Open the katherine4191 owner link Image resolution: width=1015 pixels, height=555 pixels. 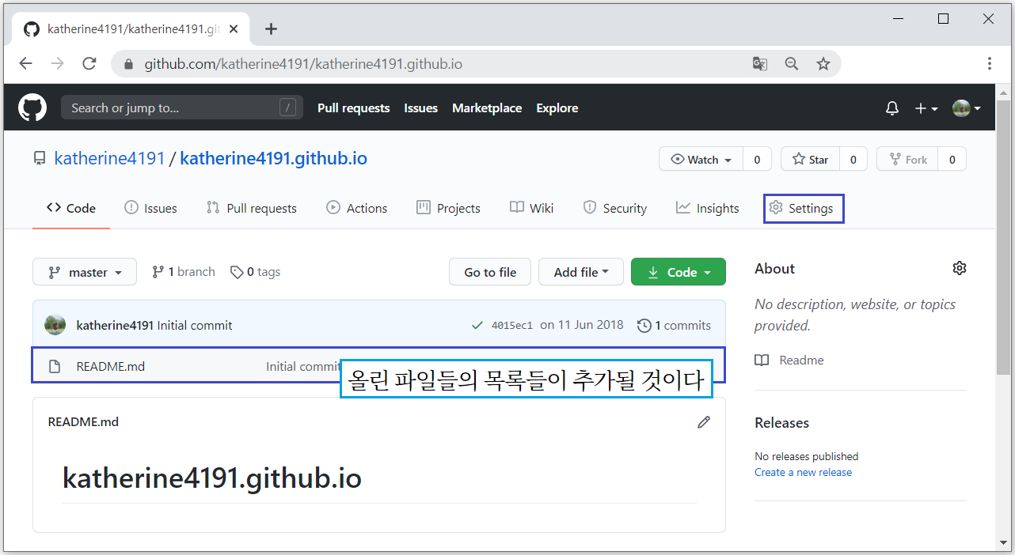pos(109,159)
